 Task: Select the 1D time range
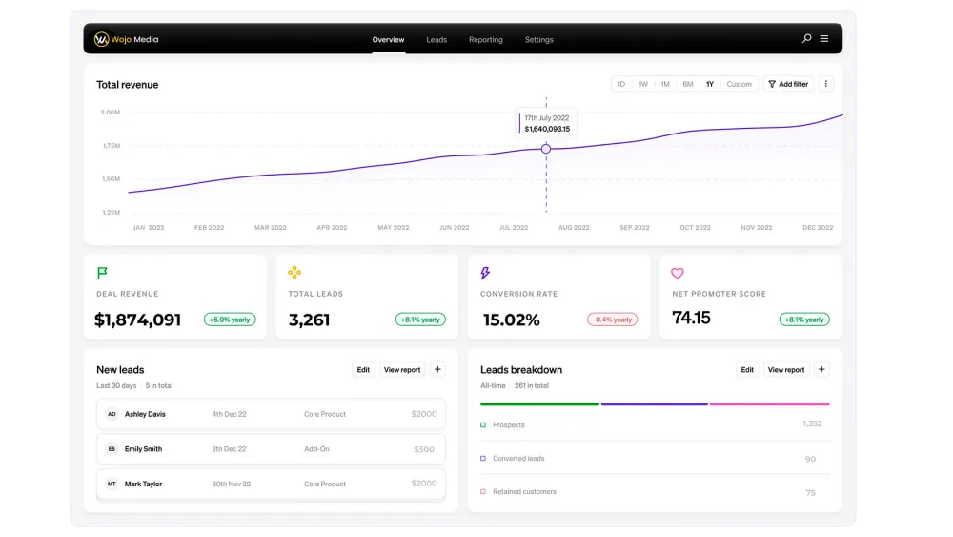pos(621,84)
